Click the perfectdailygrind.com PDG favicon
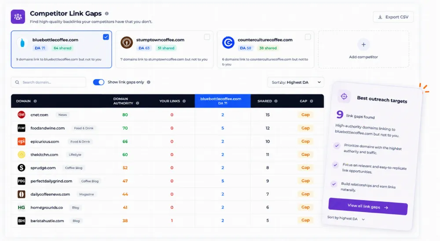Screen dimensions: 440x241 [21, 181]
